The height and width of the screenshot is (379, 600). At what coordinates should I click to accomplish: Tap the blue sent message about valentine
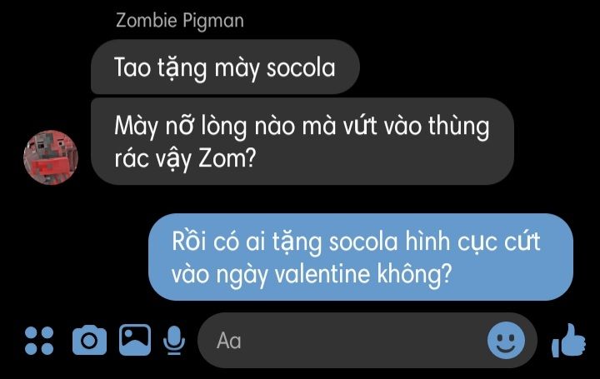click(361, 257)
